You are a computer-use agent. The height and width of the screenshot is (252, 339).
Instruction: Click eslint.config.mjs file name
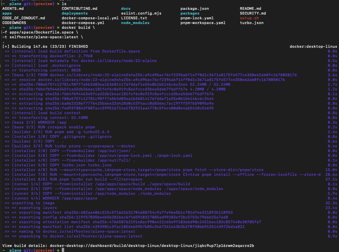coord(141,13)
